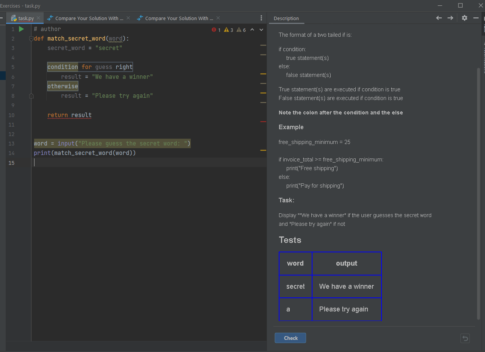Screen dimensions: 485x352
Task: Jump to next problem with down chevron icon
Action: [x=261, y=30]
